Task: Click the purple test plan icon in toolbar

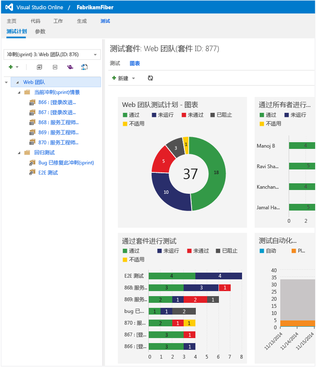Action: point(70,67)
